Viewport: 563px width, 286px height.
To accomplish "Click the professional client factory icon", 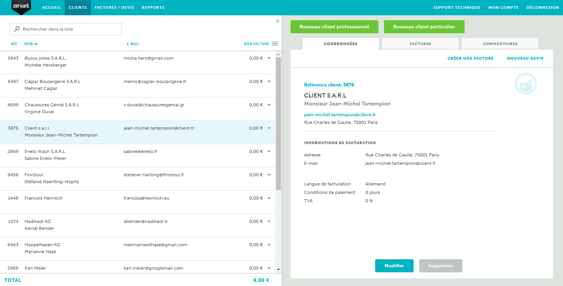I will (525, 84).
